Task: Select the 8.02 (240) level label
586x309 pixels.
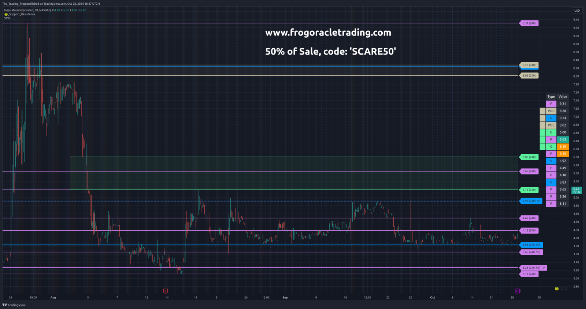Action: click(529, 76)
